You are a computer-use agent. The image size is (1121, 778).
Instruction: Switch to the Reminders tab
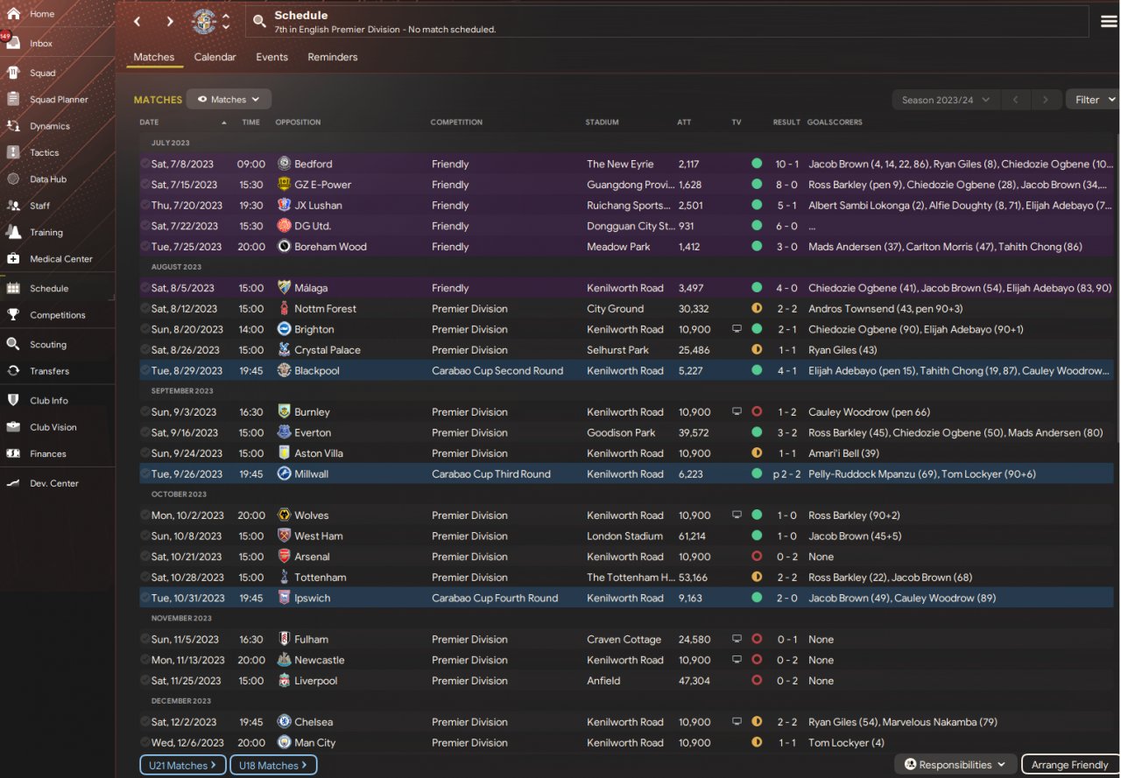coord(332,57)
